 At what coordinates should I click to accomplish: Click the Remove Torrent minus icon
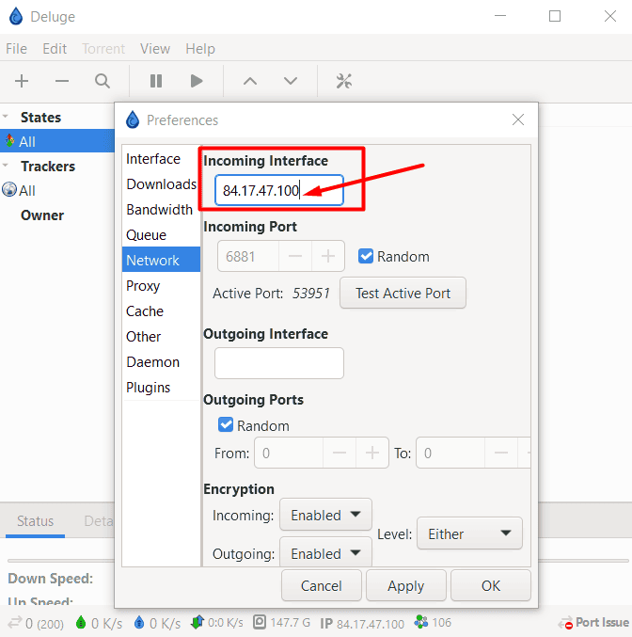click(62, 81)
